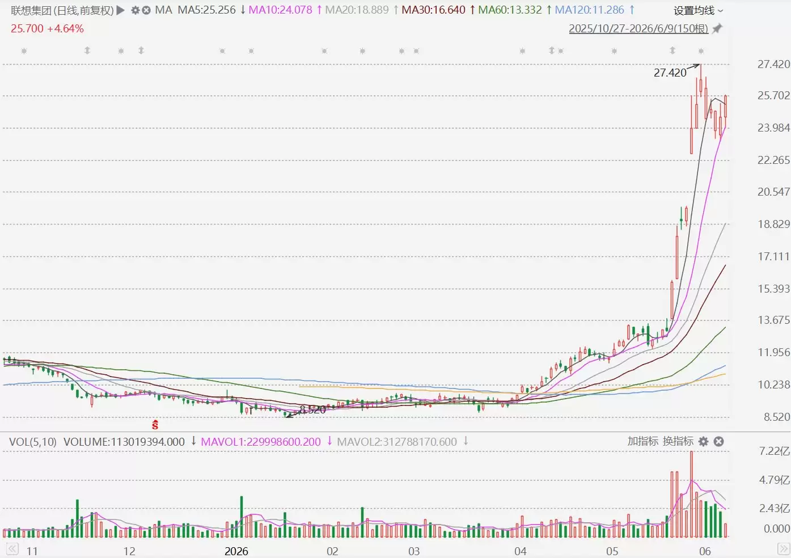Image resolution: width=791 pixels, height=558 pixels.
Task: Click the 11.956 price axis label
Action: point(773,352)
